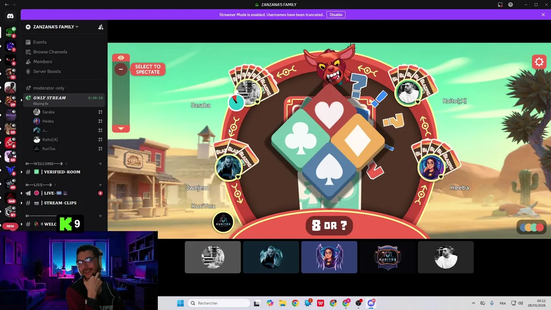Open server icon with badge 29

coord(10,101)
